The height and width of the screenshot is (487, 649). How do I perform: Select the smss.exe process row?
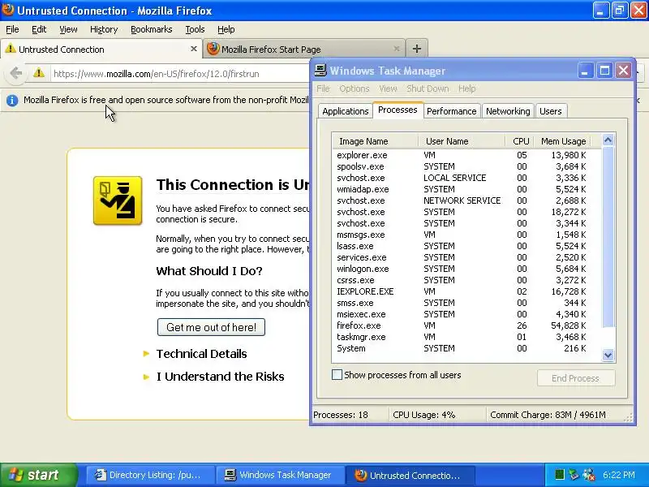coord(467,303)
